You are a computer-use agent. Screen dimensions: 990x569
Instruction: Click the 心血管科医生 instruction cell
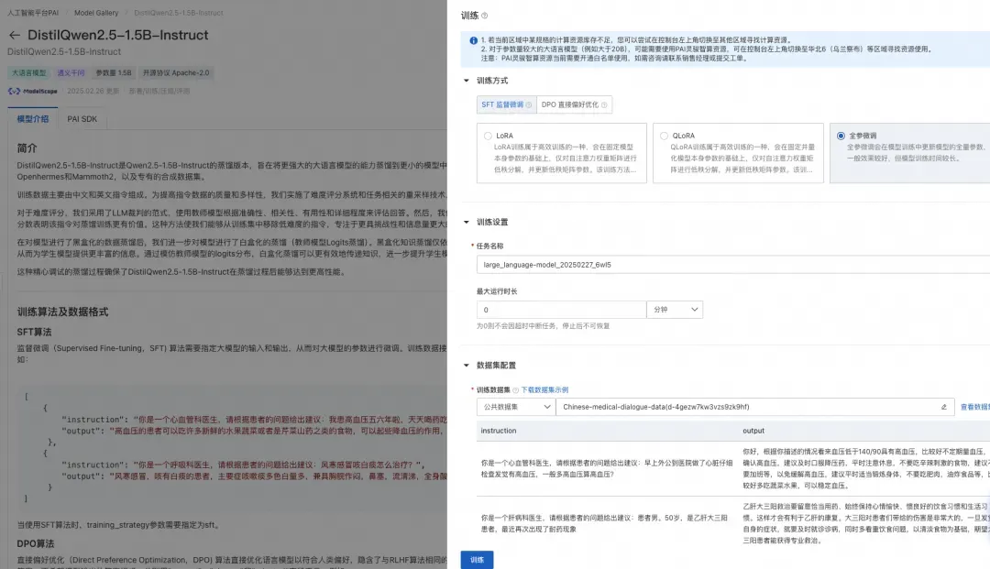pyautogui.click(x=606, y=469)
